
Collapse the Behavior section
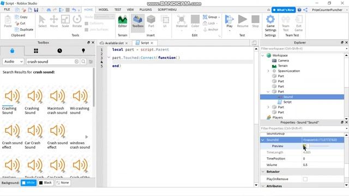coord(263,172)
